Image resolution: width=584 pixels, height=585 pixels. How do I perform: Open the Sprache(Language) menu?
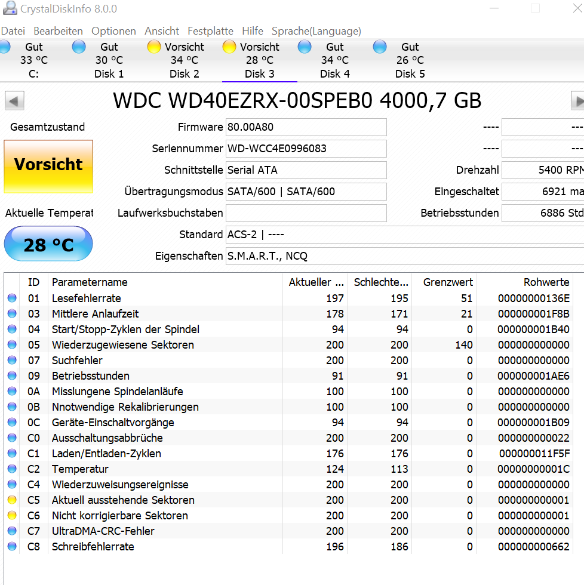point(316,31)
